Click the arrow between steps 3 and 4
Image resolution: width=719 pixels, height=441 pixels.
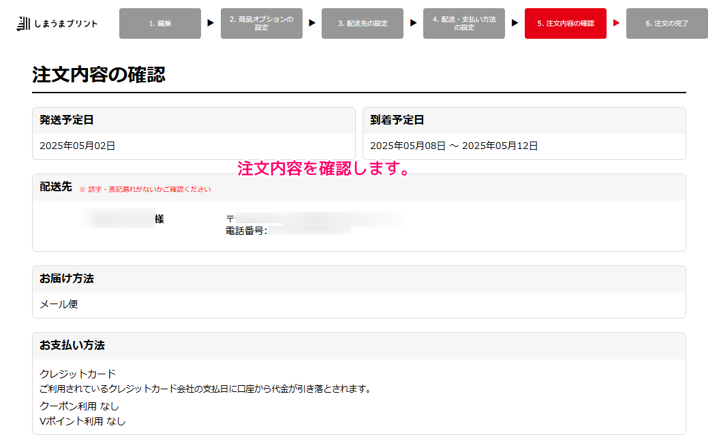(x=414, y=23)
